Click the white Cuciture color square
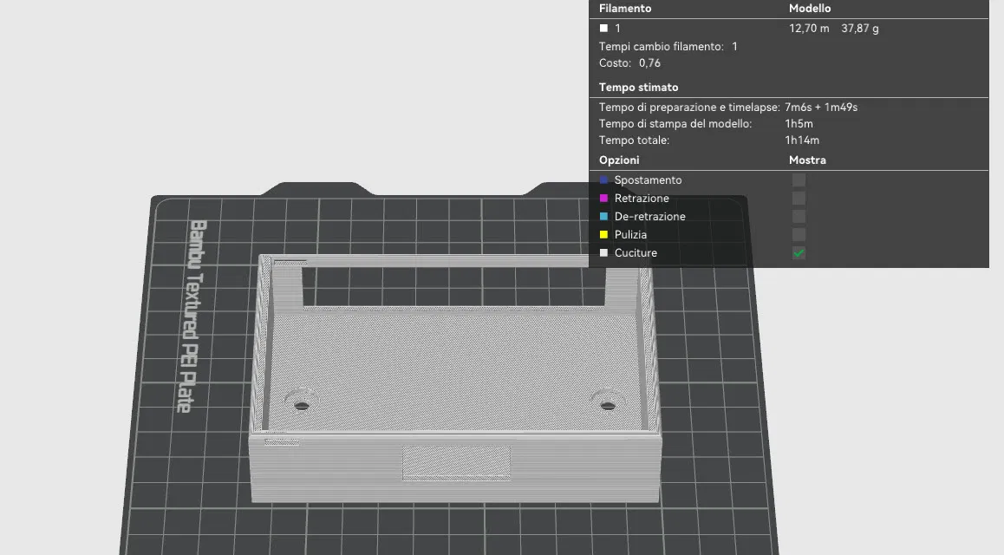This screenshot has height=555, width=1004. coord(603,253)
